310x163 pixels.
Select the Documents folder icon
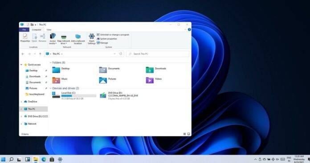(x=103, y=70)
